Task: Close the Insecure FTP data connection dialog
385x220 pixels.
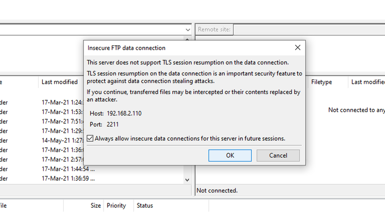Action: (x=298, y=48)
